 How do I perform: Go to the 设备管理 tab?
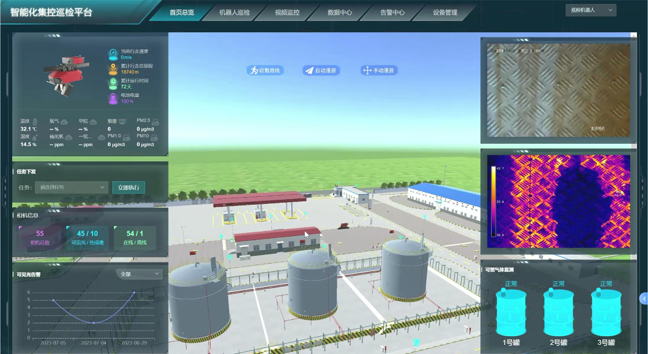(x=445, y=13)
